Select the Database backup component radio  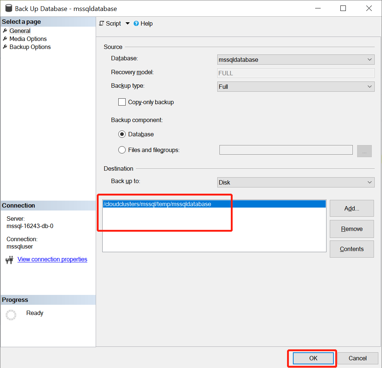(122, 134)
